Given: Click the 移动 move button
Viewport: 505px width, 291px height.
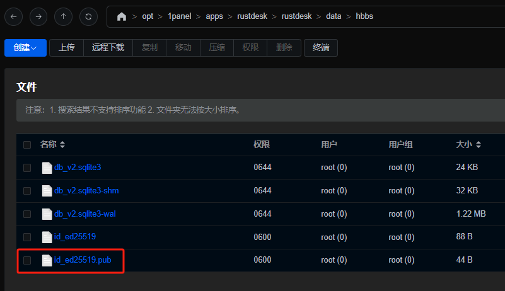Looking at the screenshot, I should [183, 48].
